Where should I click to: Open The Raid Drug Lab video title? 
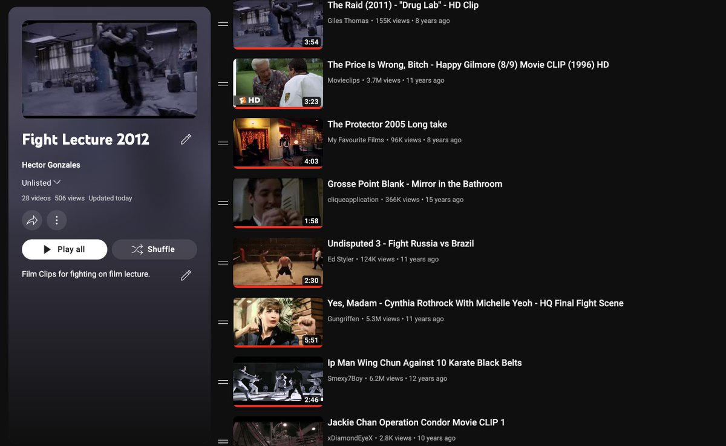(x=403, y=5)
